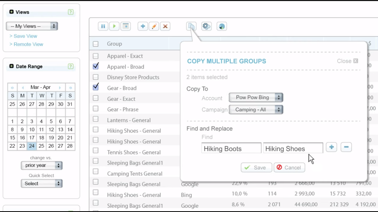
Task: Add a find and replace row with plus
Action: tap(332, 147)
